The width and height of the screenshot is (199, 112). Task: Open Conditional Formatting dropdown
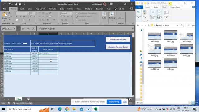(87, 13)
